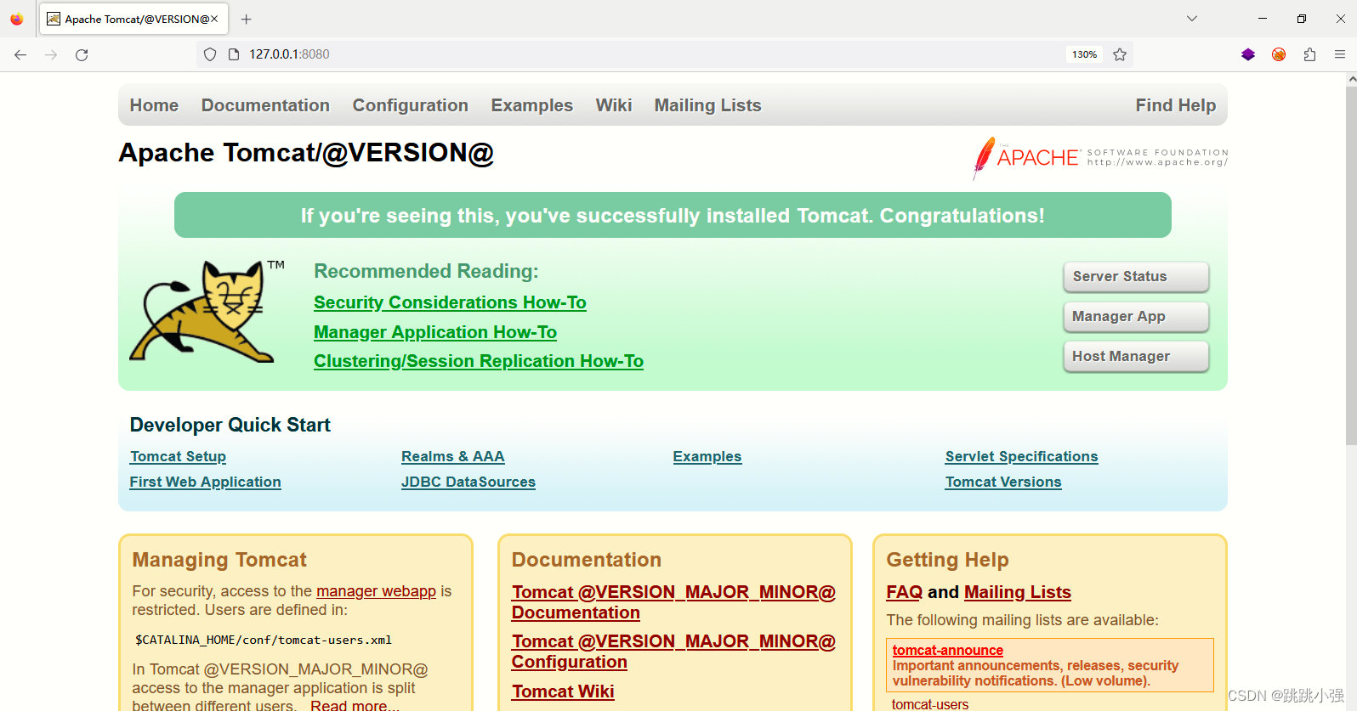This screenshot has height=711, width=1357.
Task: Open the JDBC DataSources link
Action: (x=468, y=482)
